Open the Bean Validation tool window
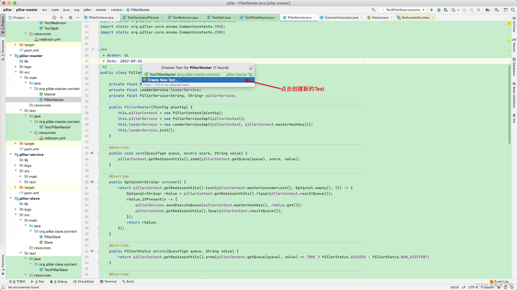The height and width of the screenshot is (290, 517). pos(514,95)
